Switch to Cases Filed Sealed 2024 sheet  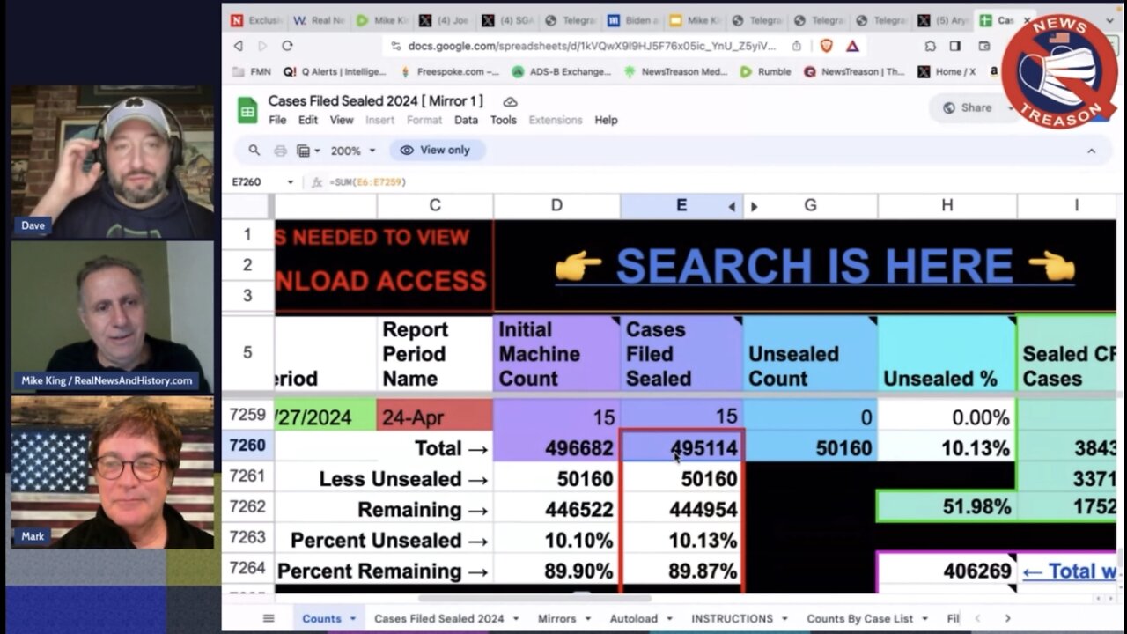coord(439,619)
